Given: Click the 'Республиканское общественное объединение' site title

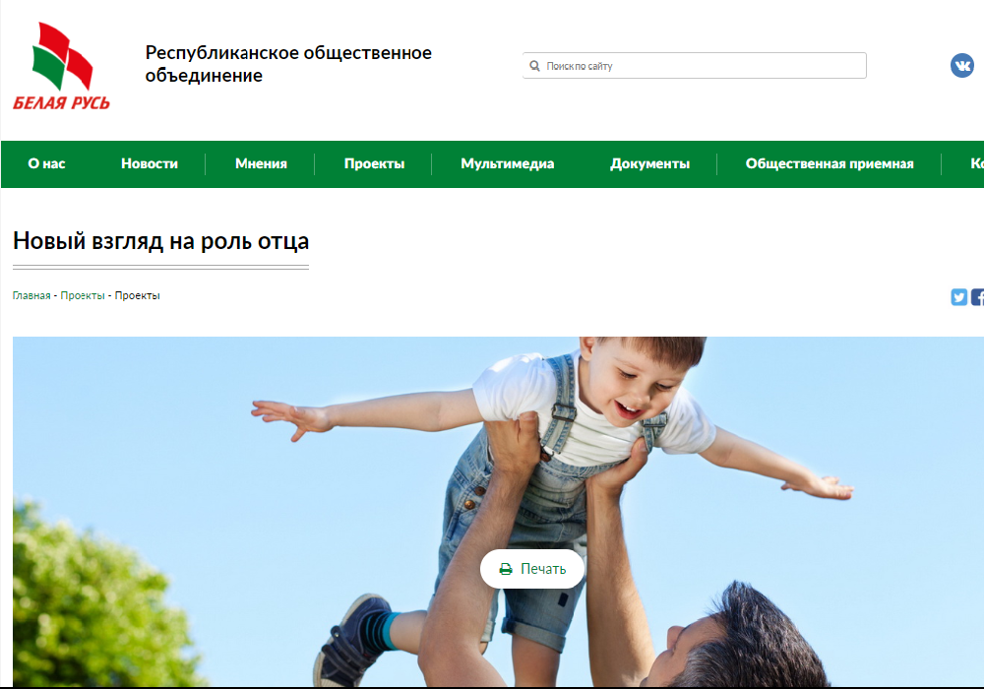Looking at the screenshot, I should 288,64.
